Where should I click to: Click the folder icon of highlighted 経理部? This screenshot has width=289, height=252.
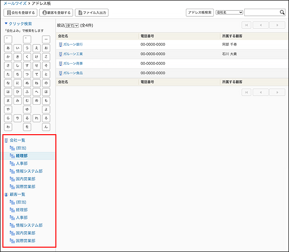pyautogui.click(x=12, y=156)
